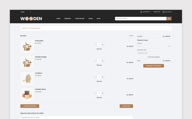The image size is (192, 119).
Task: Decrease quantity of Wooden Boxes
Action: (x=96, y=93)
